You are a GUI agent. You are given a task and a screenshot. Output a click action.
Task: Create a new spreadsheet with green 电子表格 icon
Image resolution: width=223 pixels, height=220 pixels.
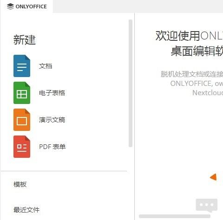click(22, 93)
